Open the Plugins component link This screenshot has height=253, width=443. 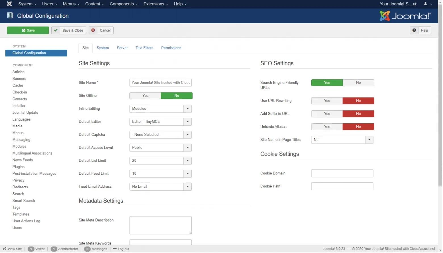coord(18,166)
